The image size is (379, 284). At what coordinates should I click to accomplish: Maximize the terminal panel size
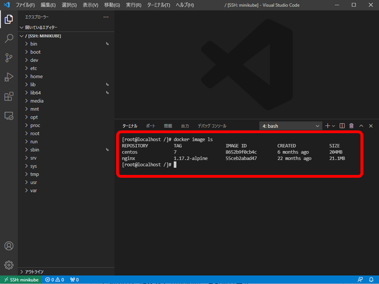click(x=361, y=126)
